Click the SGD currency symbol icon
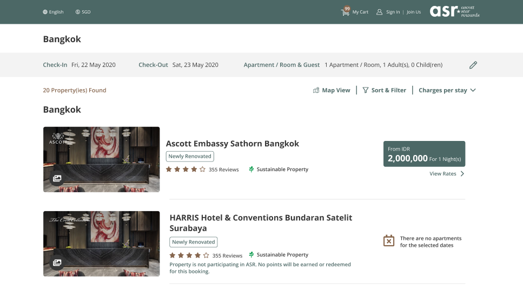The image size is (523, 290). tap(78, 12)
